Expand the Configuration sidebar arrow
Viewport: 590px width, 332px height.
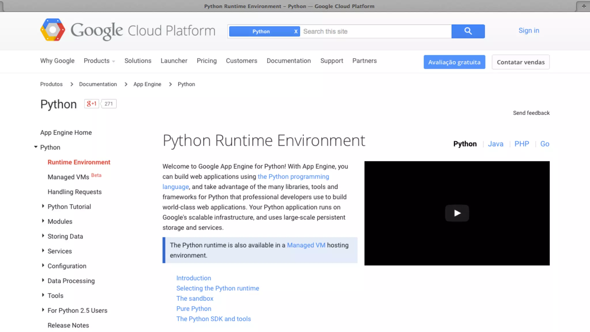[43, 265]
